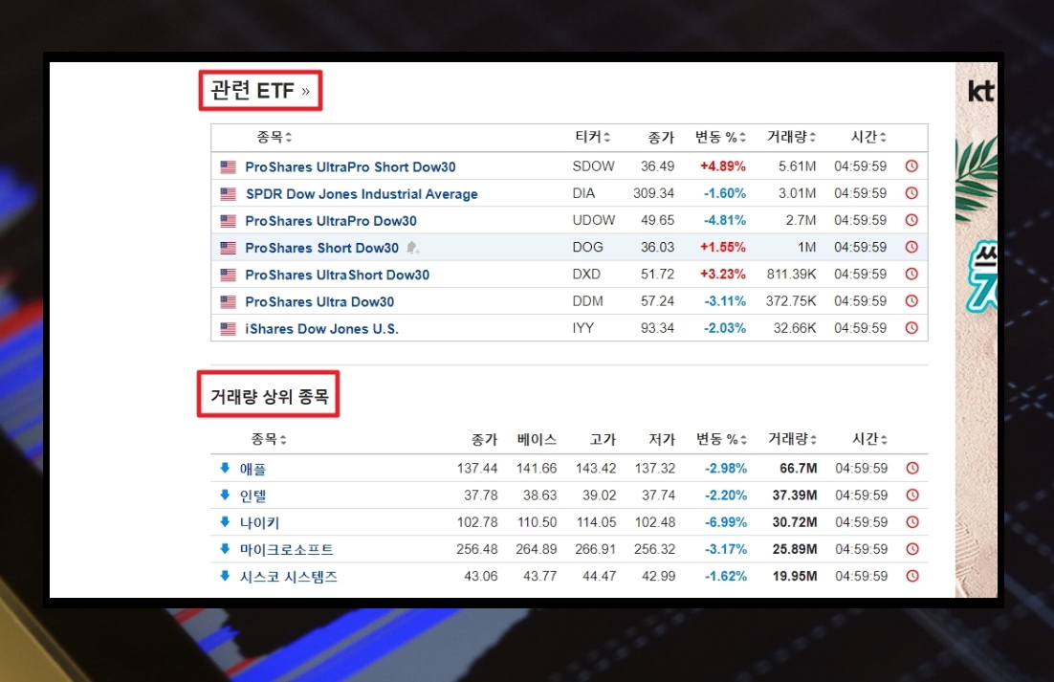Open the 나이키 stock link
The width and height of the screenshot is (1054, 682).
click(259, 523)
